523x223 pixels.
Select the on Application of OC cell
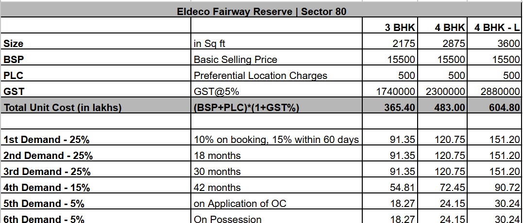point(240,204)
